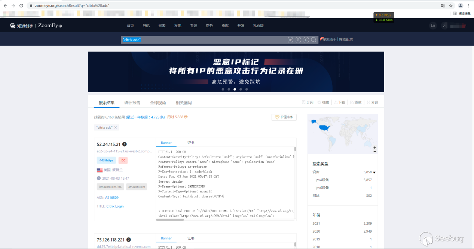
Task: Click the 443/https port tag
Action: click(106, 160)
